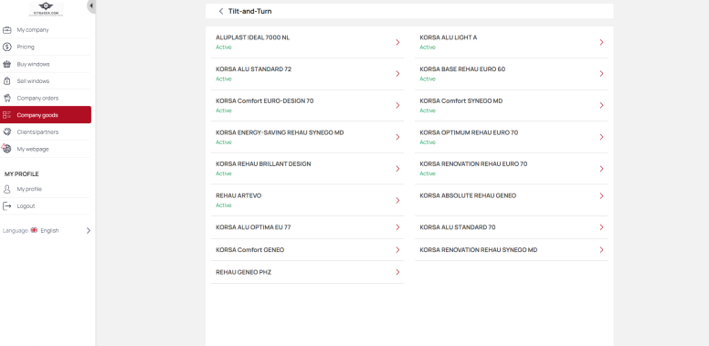Select REHAU ARTEVO product name
The height and width of the screenshot is (346, 709).
238,195
